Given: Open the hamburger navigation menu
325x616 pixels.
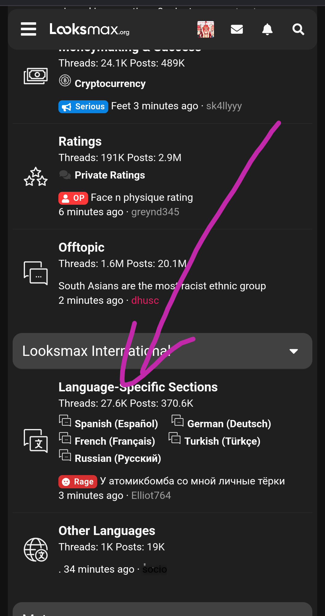Looking at the screenshot, I should 29,29.
